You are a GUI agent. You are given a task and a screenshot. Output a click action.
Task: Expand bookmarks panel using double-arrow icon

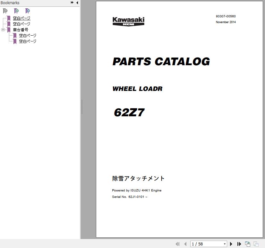tap(72, 3)
